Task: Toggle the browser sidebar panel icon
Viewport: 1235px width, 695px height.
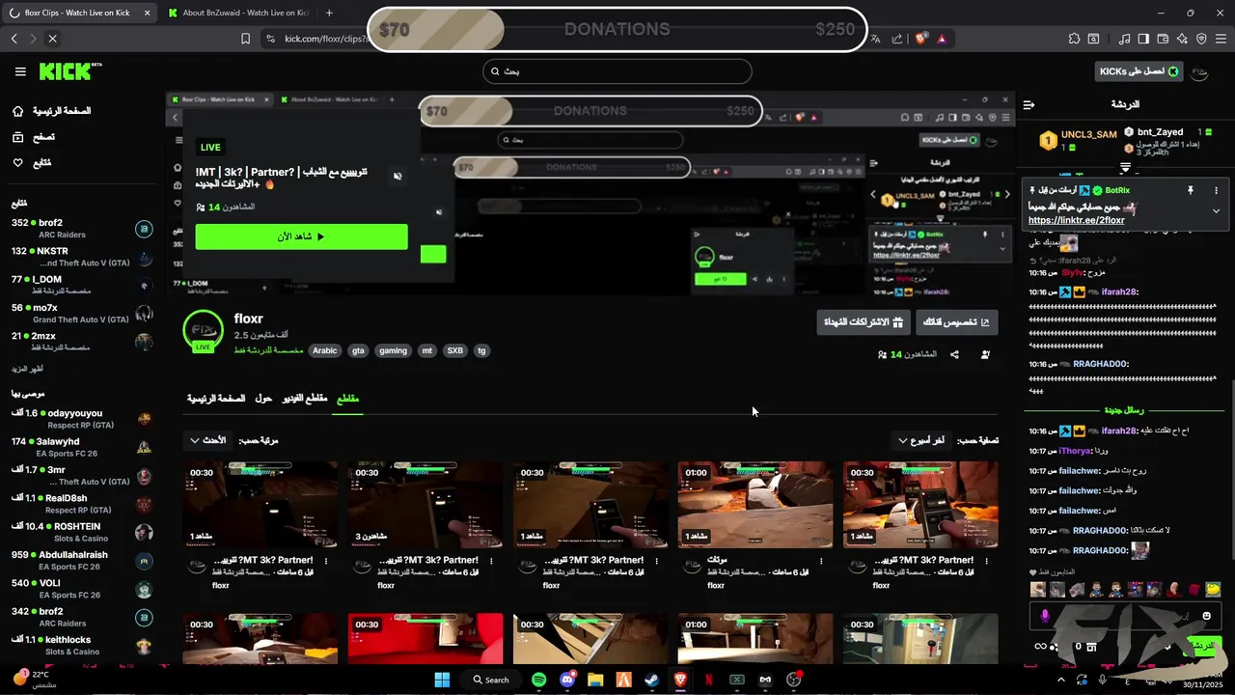Action: [x=1143, y=39]
